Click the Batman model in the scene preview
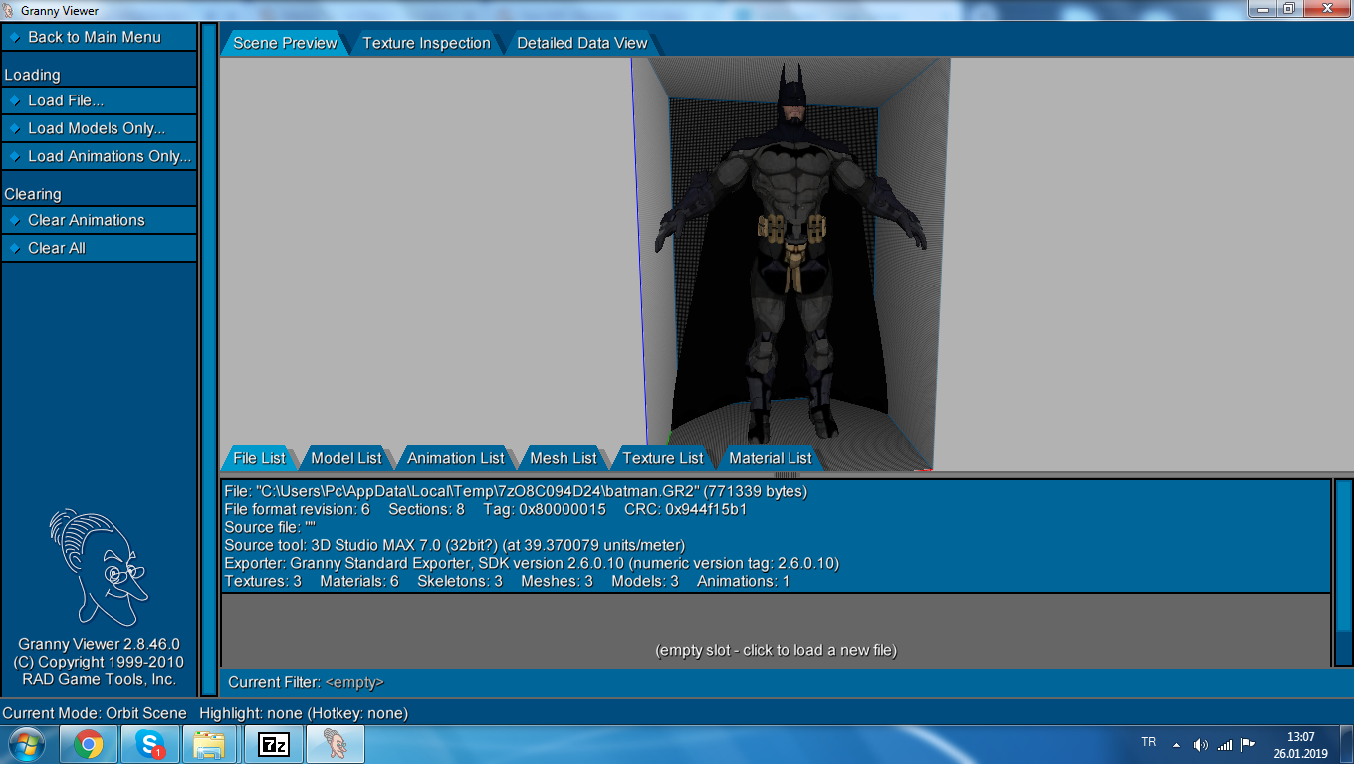Image resolution: width=1354 pixels, height=764 pixels. [791, 254]
